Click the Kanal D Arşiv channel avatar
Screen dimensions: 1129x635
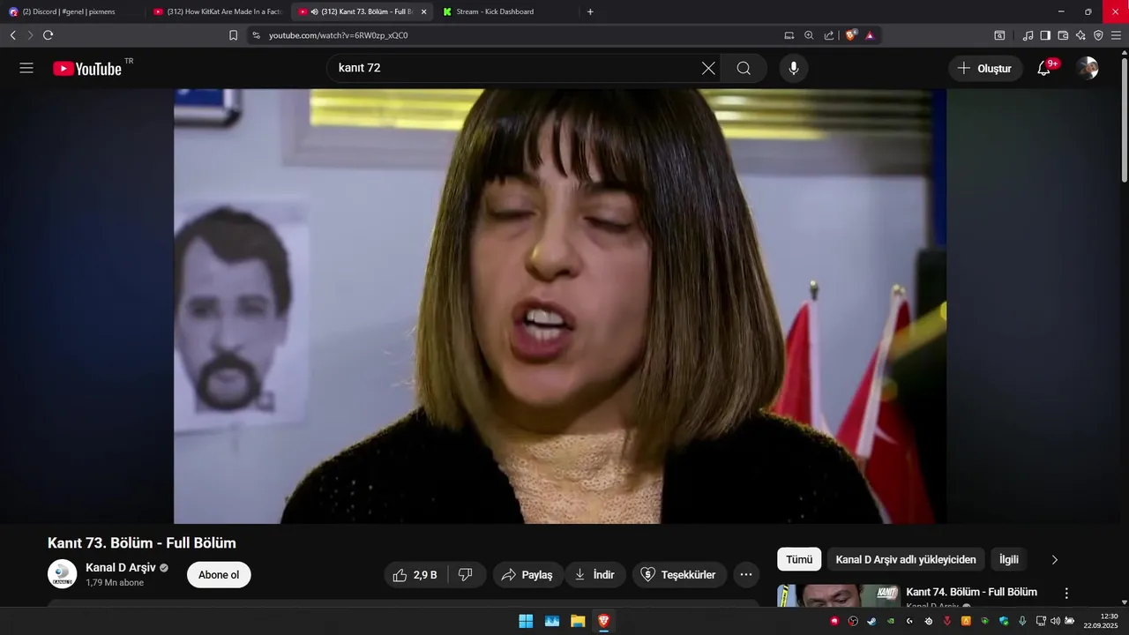point(62,574)
